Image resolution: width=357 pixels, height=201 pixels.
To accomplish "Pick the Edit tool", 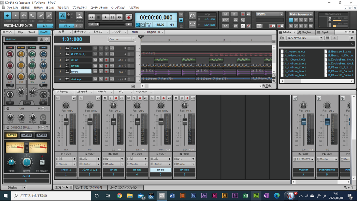I will pos(32,16).
